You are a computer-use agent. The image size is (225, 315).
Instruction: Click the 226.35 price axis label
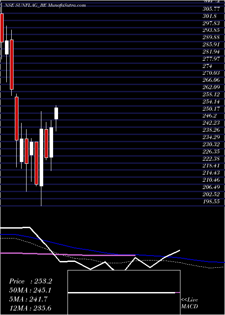click(211, 152)
